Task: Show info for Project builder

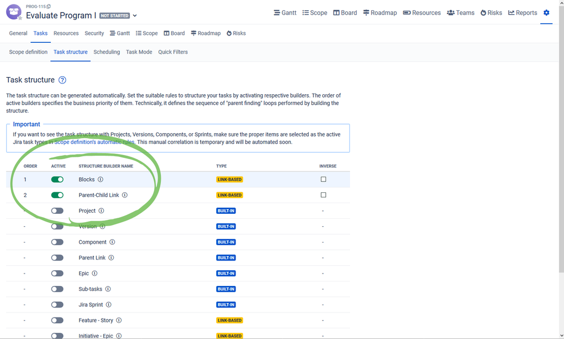Action: pyautogui.click(x=101, y=210)
